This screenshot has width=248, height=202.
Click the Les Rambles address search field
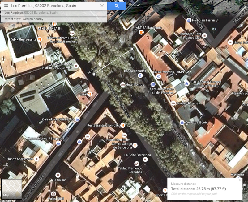click(54, 6)
